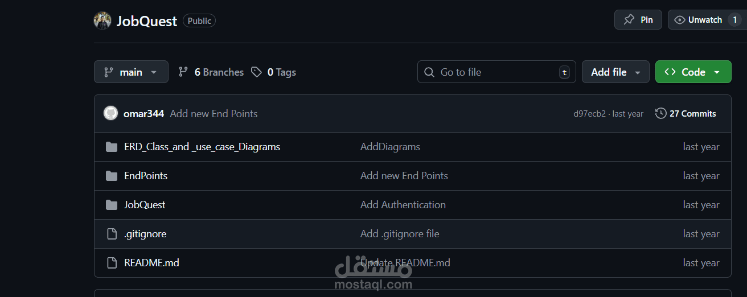Open the omar344 username link
The width and height of the screenshot is (747, 297).
(x=143, y=113)
